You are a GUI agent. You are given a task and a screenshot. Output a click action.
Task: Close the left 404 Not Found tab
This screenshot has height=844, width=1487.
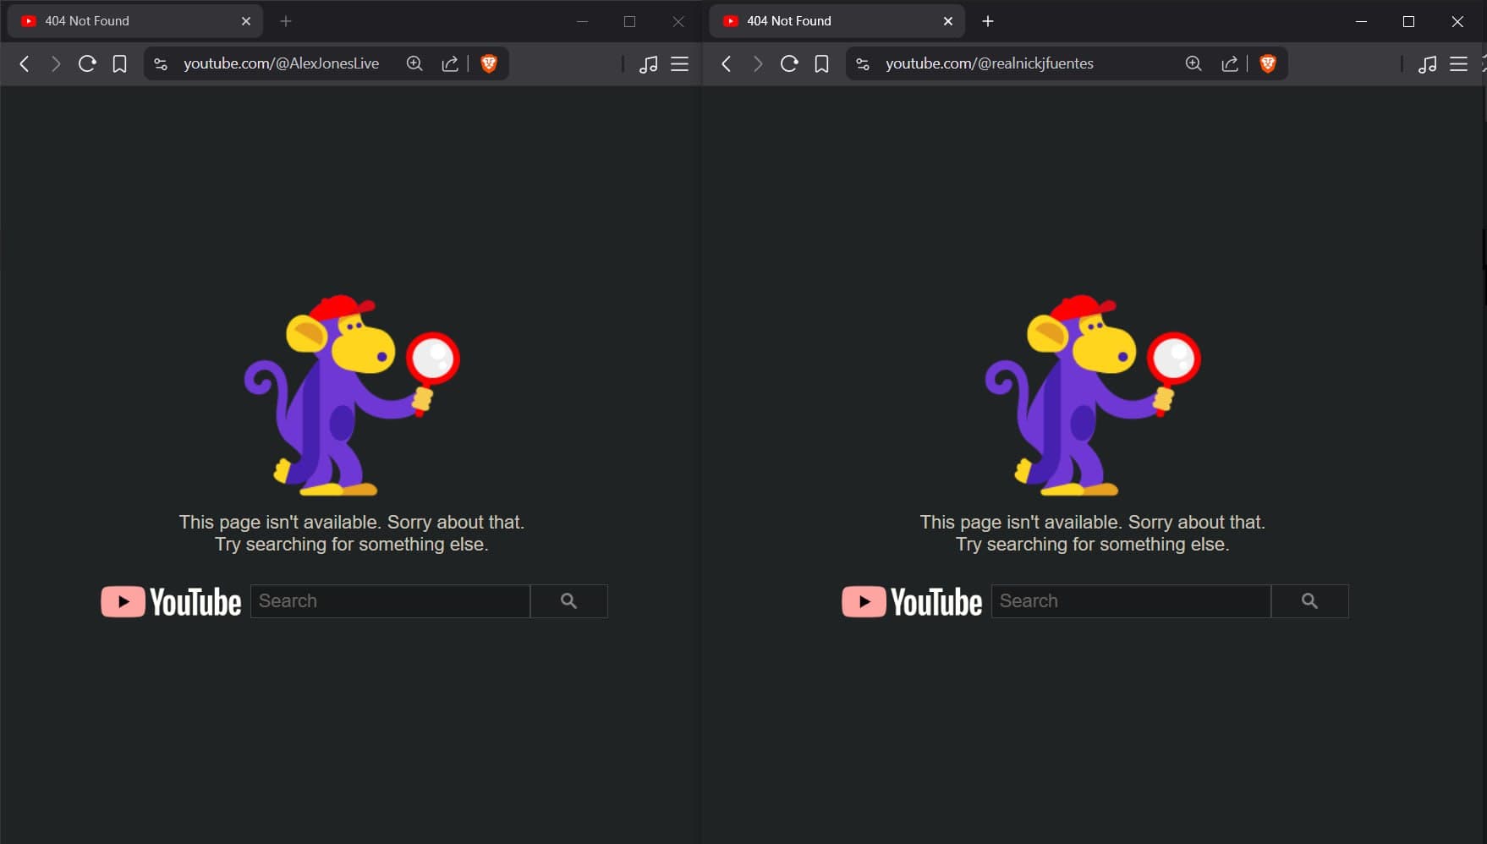pyautogui.click(x=245, y=20)
